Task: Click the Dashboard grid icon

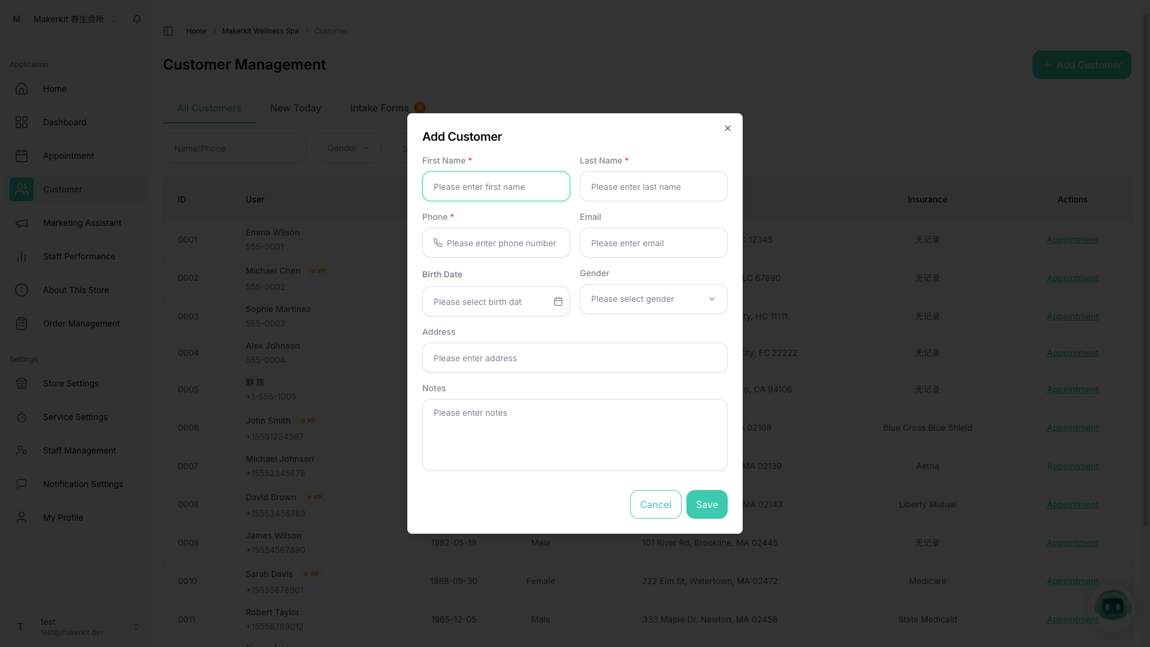Action: 22,122
